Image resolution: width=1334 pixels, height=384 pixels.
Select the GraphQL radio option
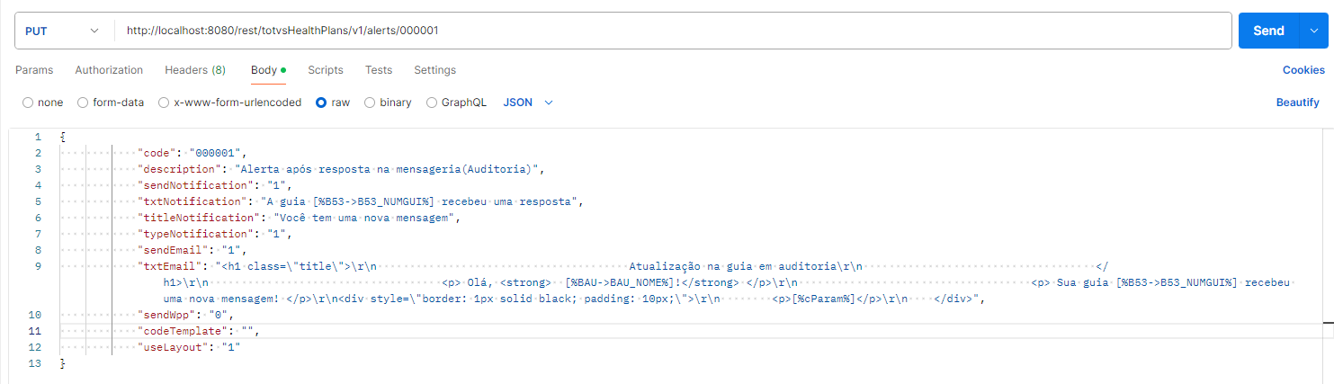point(432,103)
